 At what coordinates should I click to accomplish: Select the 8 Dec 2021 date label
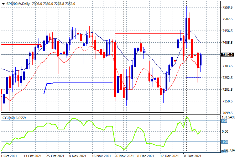point(146,156)
